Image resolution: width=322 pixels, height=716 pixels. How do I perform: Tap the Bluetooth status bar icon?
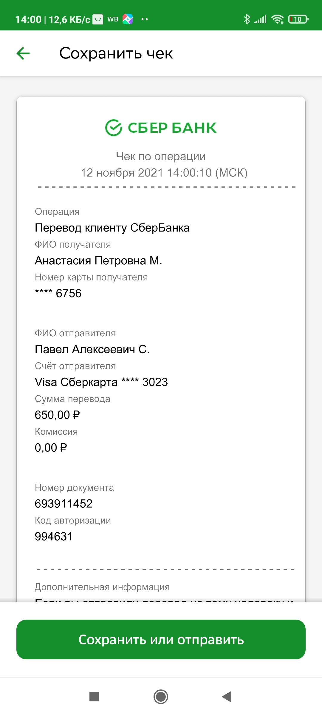[x=247, y=19]
